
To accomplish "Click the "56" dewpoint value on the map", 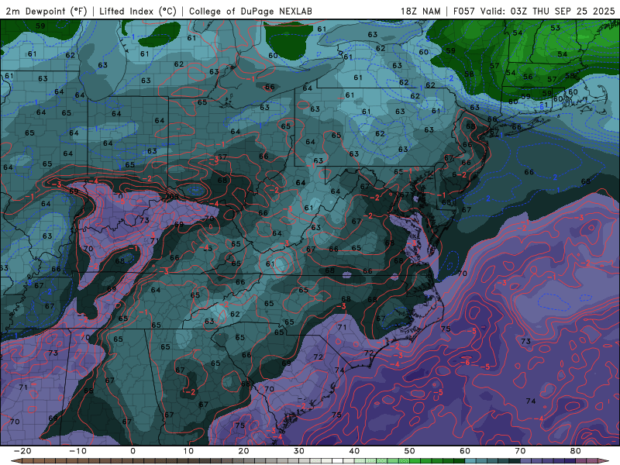I will pos(528,77).
